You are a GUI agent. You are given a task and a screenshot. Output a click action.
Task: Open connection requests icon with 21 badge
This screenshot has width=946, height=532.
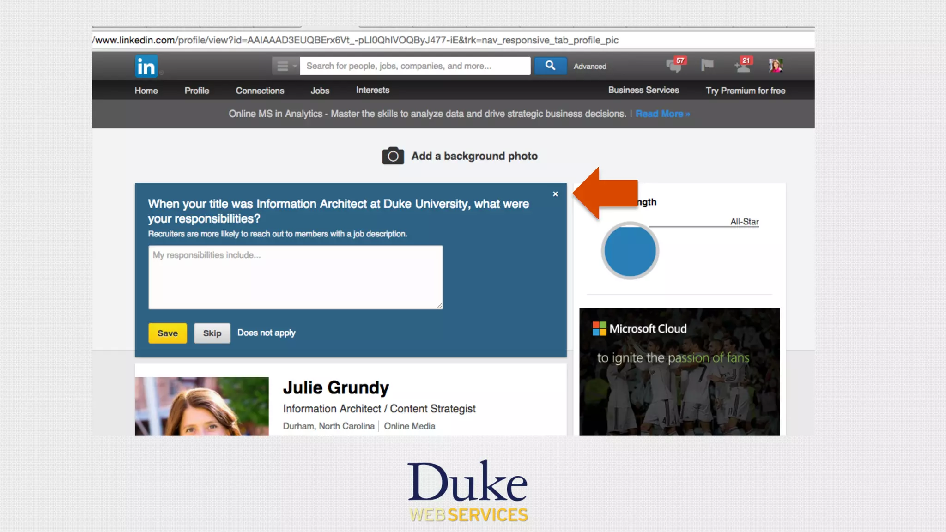tap(743, 65)
